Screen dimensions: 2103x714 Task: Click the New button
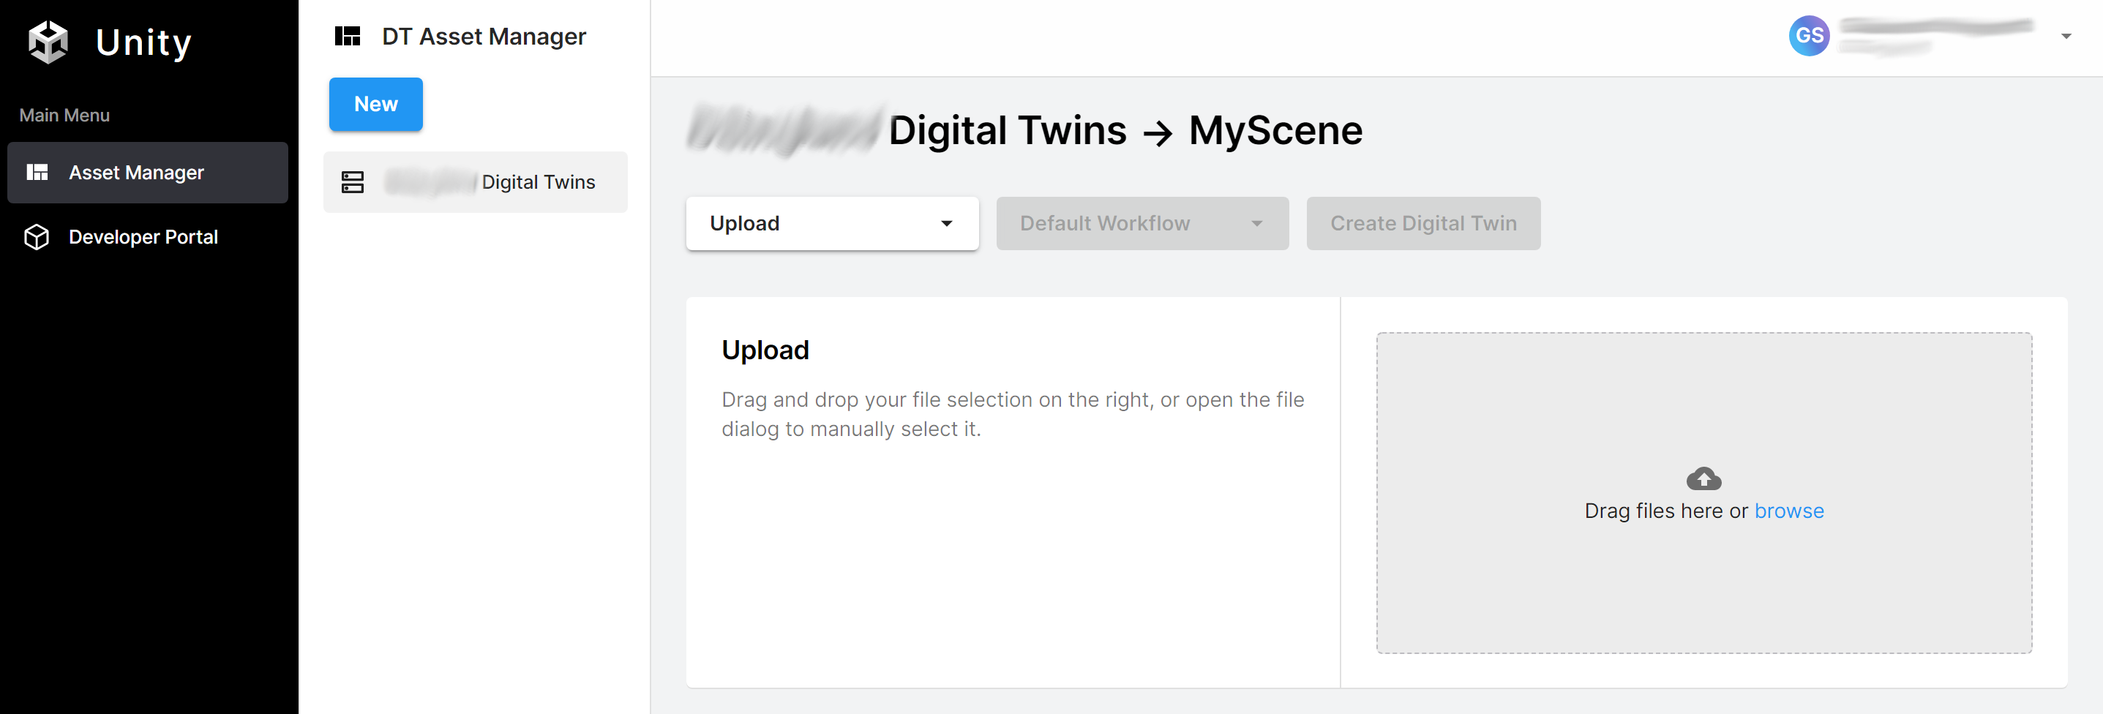(375, 104)
